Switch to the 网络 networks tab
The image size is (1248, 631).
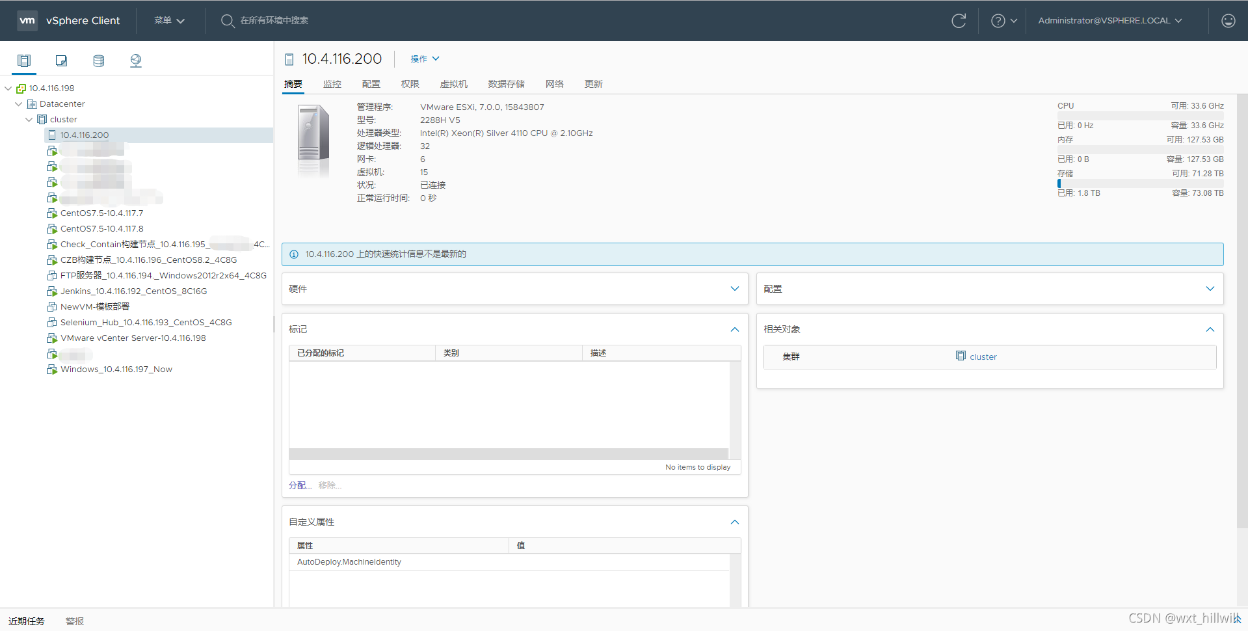(x=555, y=85)
